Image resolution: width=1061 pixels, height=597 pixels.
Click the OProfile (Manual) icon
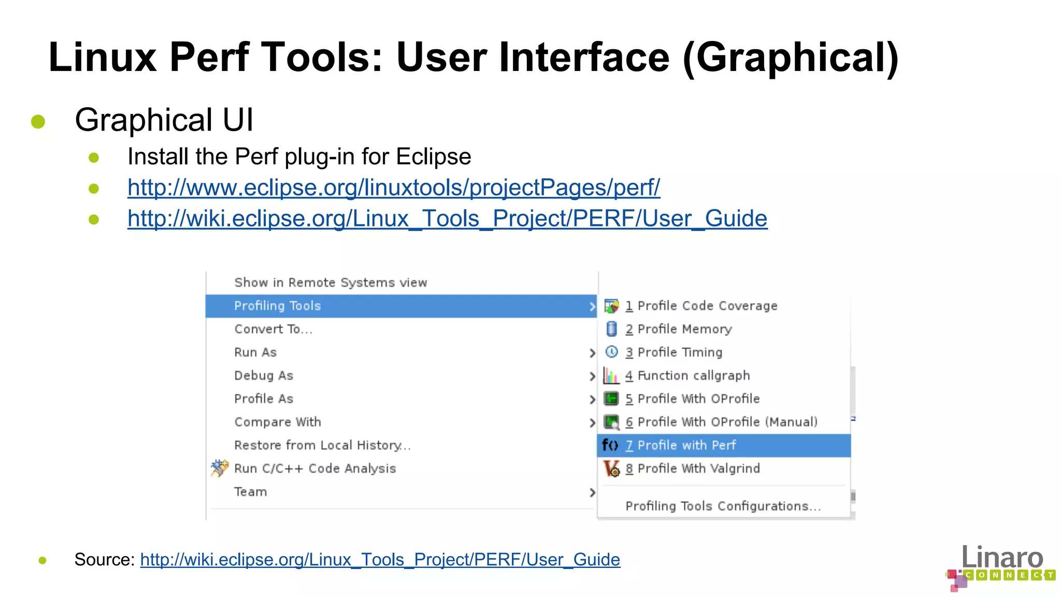coord(611,422)
